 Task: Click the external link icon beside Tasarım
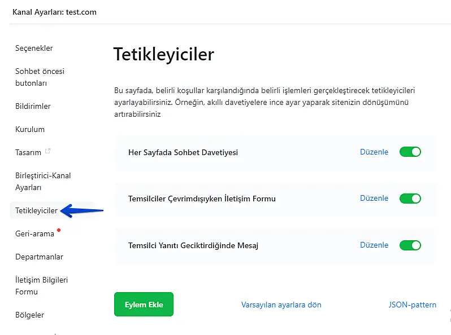click(x=48, y=151)
